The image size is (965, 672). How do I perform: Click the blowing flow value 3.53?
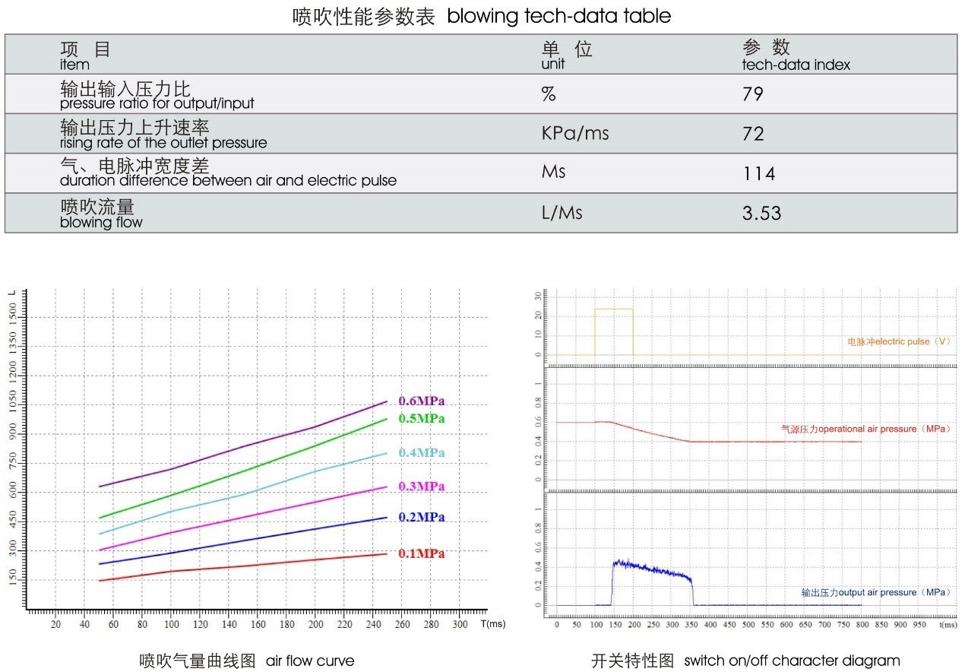[761, 213]
